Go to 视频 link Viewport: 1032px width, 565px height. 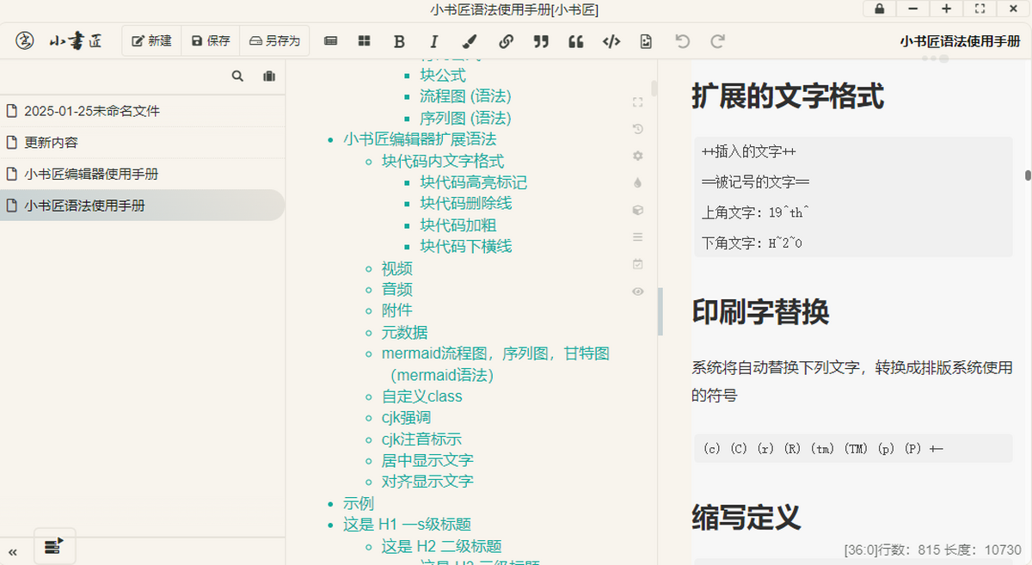point(397,268)
